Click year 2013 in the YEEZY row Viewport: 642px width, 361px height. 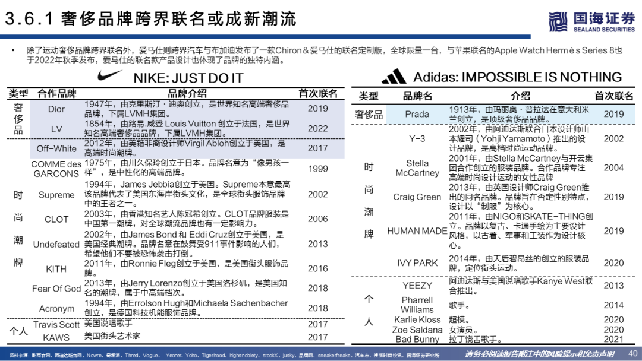tap(613, 286)
